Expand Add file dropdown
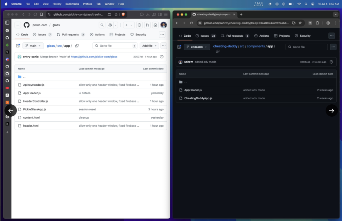 tap(149, 46)
